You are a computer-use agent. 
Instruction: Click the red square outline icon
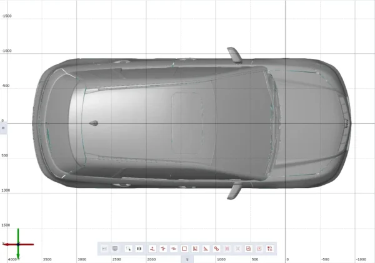(x=184, y=249)
